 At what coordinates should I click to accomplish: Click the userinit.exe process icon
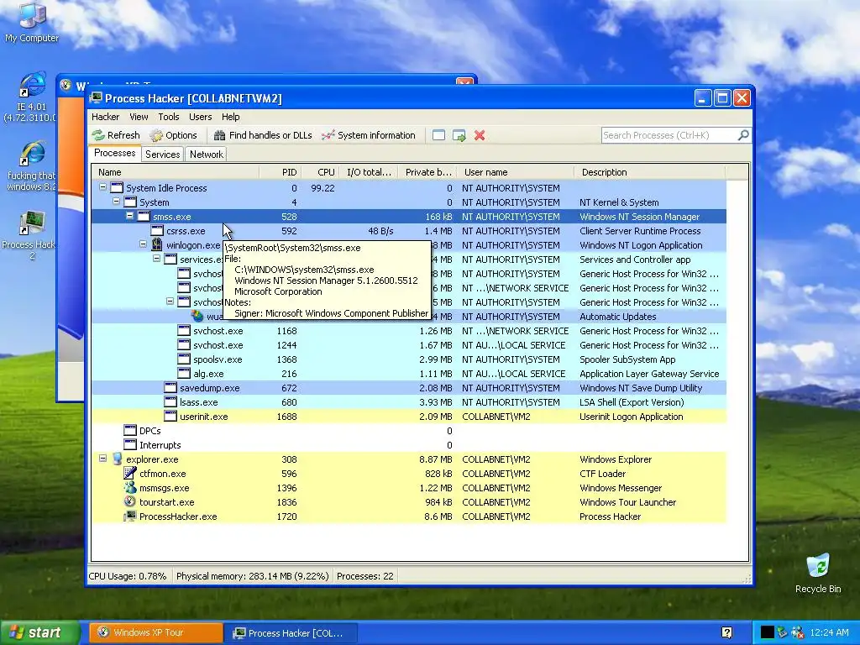(x=170, y=417)
